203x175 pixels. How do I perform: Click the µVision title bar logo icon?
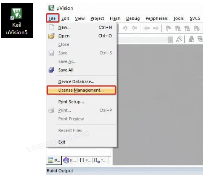pos(51,8)
